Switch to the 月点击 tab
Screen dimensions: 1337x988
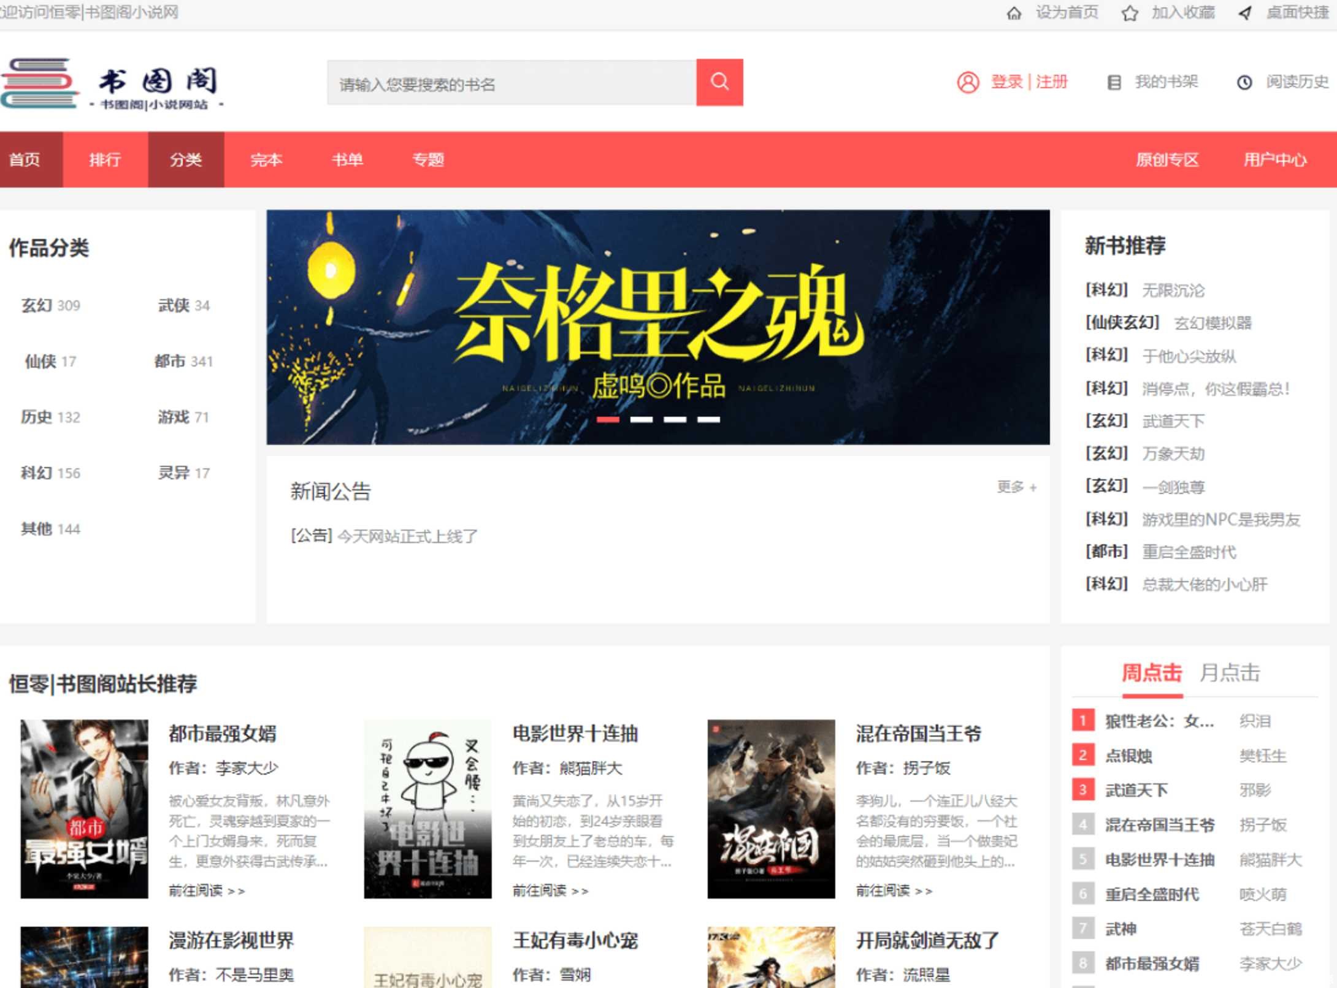click(1230, 673)
